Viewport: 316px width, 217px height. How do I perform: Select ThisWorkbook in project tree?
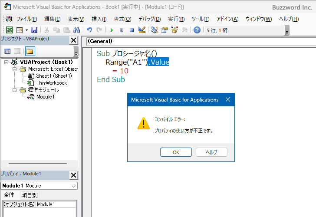coord(52,83)
